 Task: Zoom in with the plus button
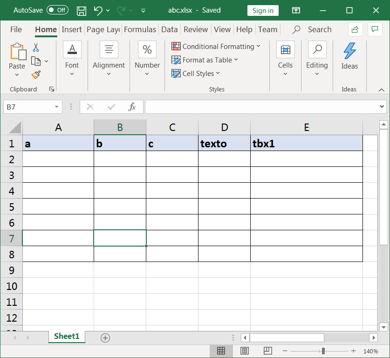354,351
